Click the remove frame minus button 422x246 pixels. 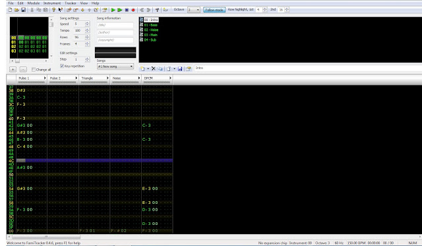(x=23, y=70)
